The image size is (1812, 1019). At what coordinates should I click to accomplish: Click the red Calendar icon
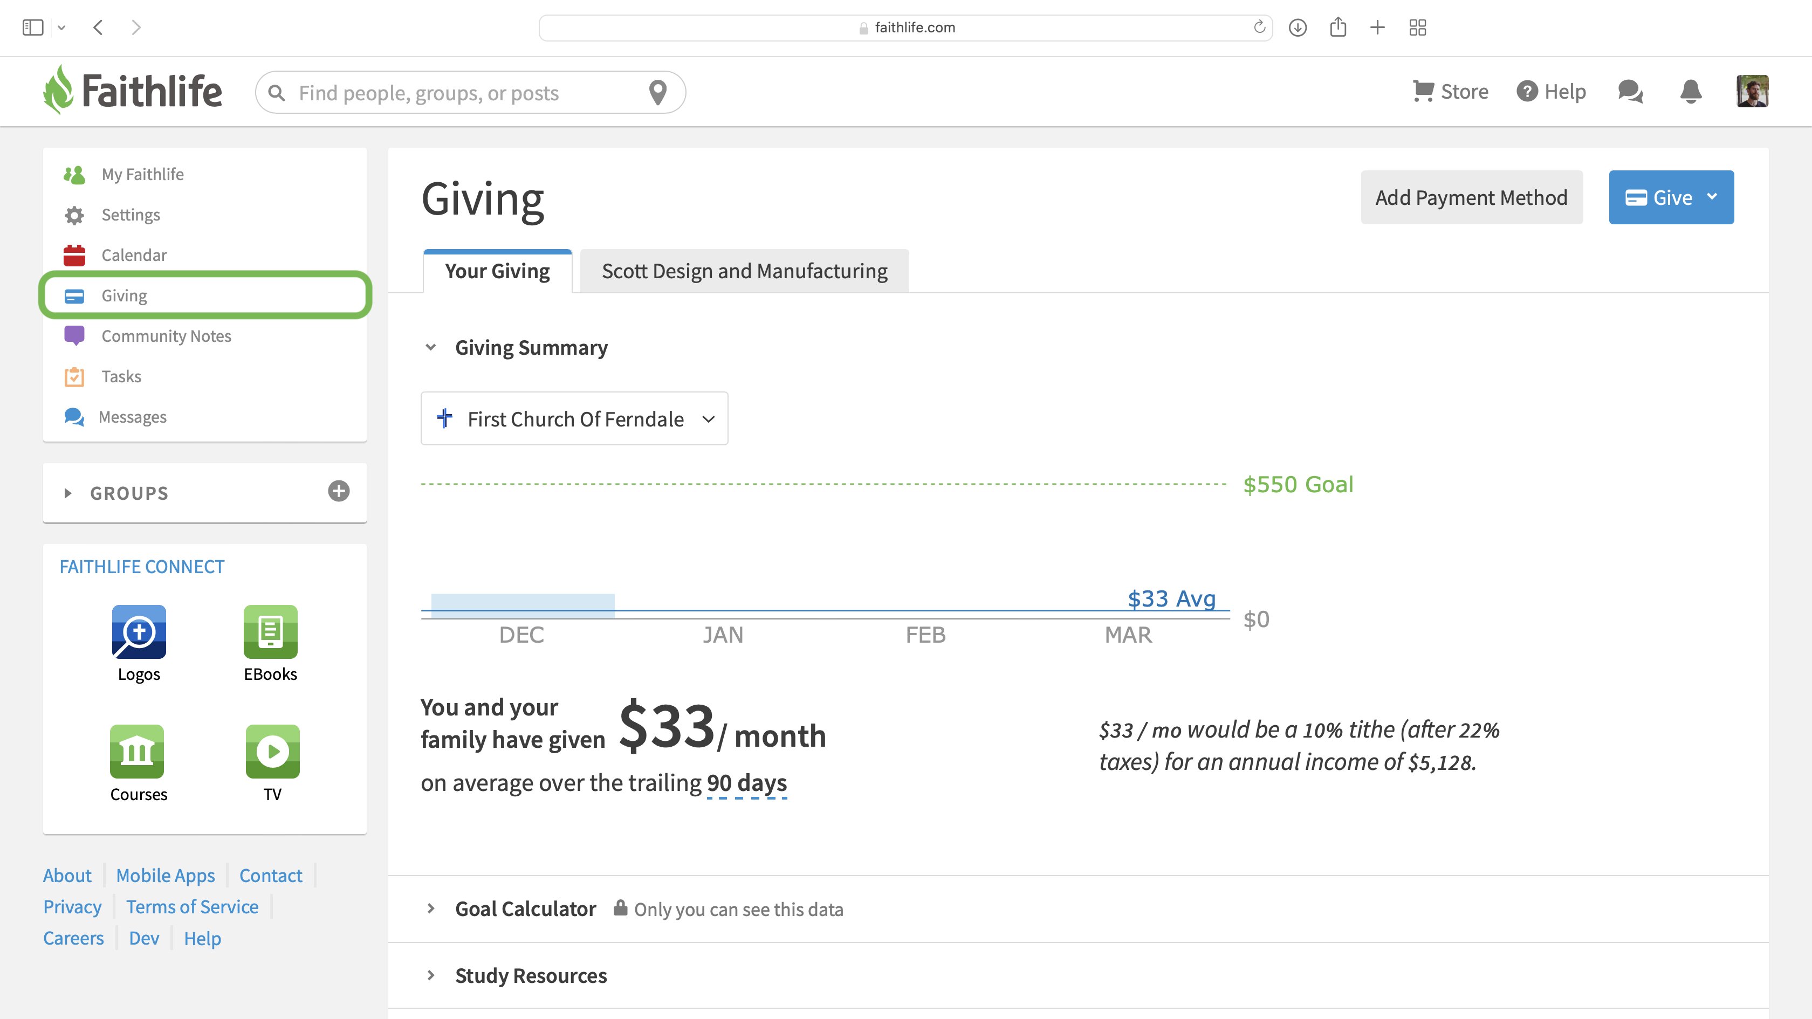coord(74,255)
